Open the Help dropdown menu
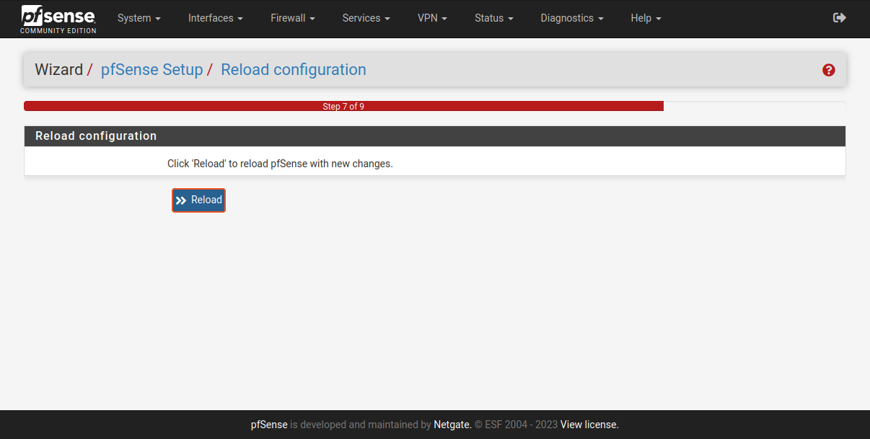This screenshot has width=870, height=439. [x=646, y=18]
